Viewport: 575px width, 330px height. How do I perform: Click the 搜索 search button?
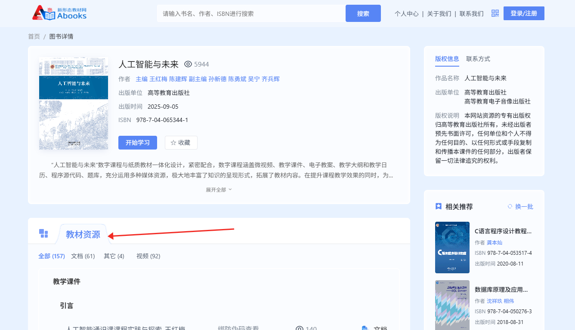[363, 13]
